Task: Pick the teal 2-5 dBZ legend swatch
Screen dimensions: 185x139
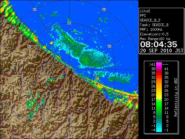Action: point(159,121)
